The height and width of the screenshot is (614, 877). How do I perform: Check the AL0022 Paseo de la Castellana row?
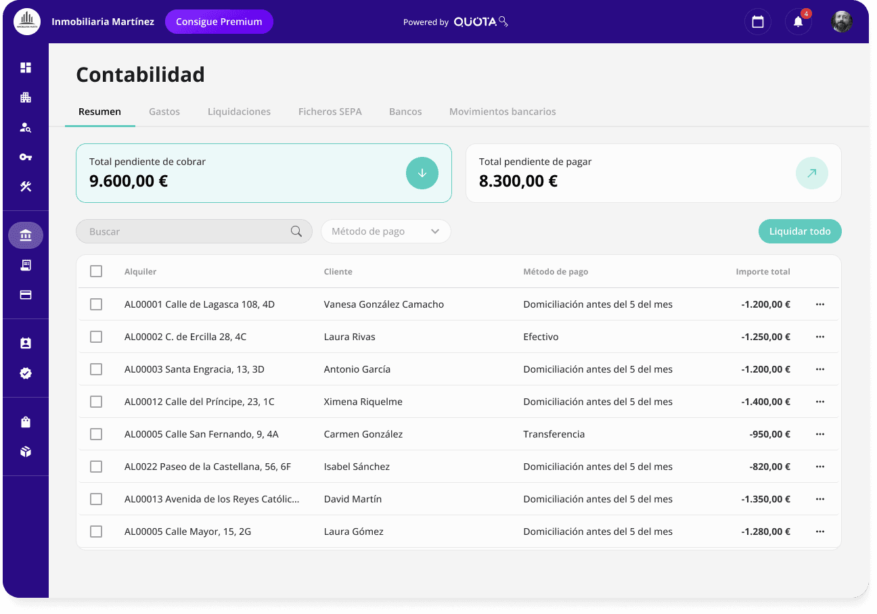[x=96, y=467]
